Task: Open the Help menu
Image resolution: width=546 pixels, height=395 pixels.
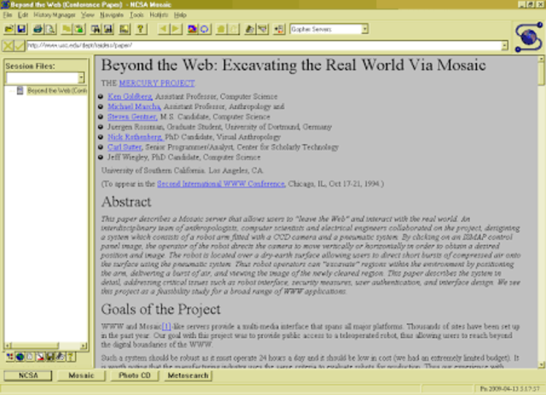Action: pos(180,15)
